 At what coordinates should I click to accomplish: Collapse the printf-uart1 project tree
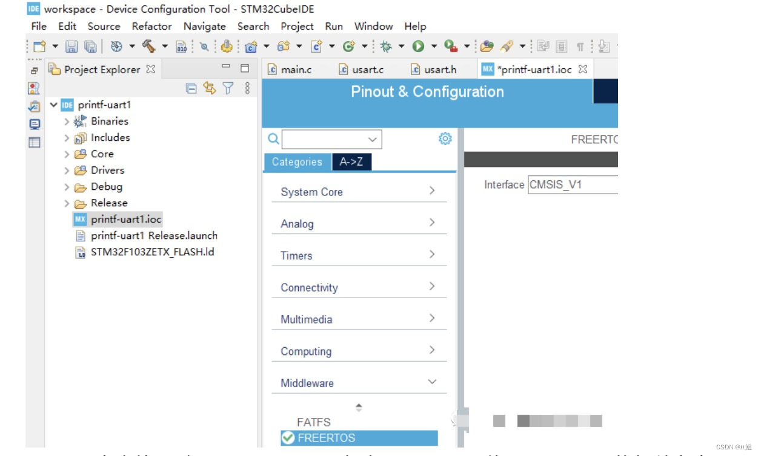click(x=53, y=105)
